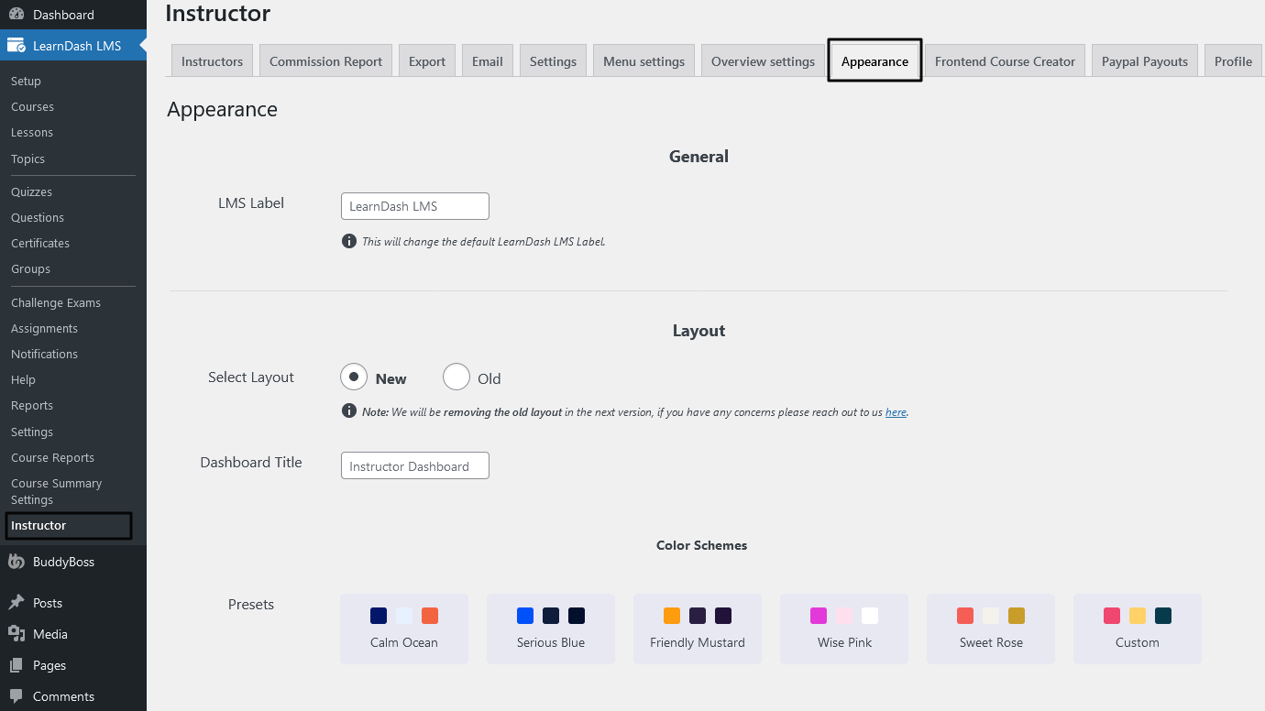This screenshot has width=1265, height=711.
Task: Click the Media library icon
Action: click(x=16, y=634)
